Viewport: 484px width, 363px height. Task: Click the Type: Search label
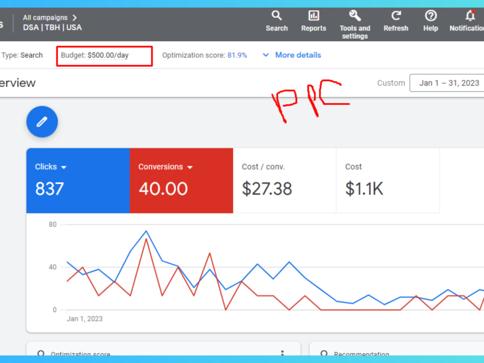pyautogui.click(x=22, y=55)
